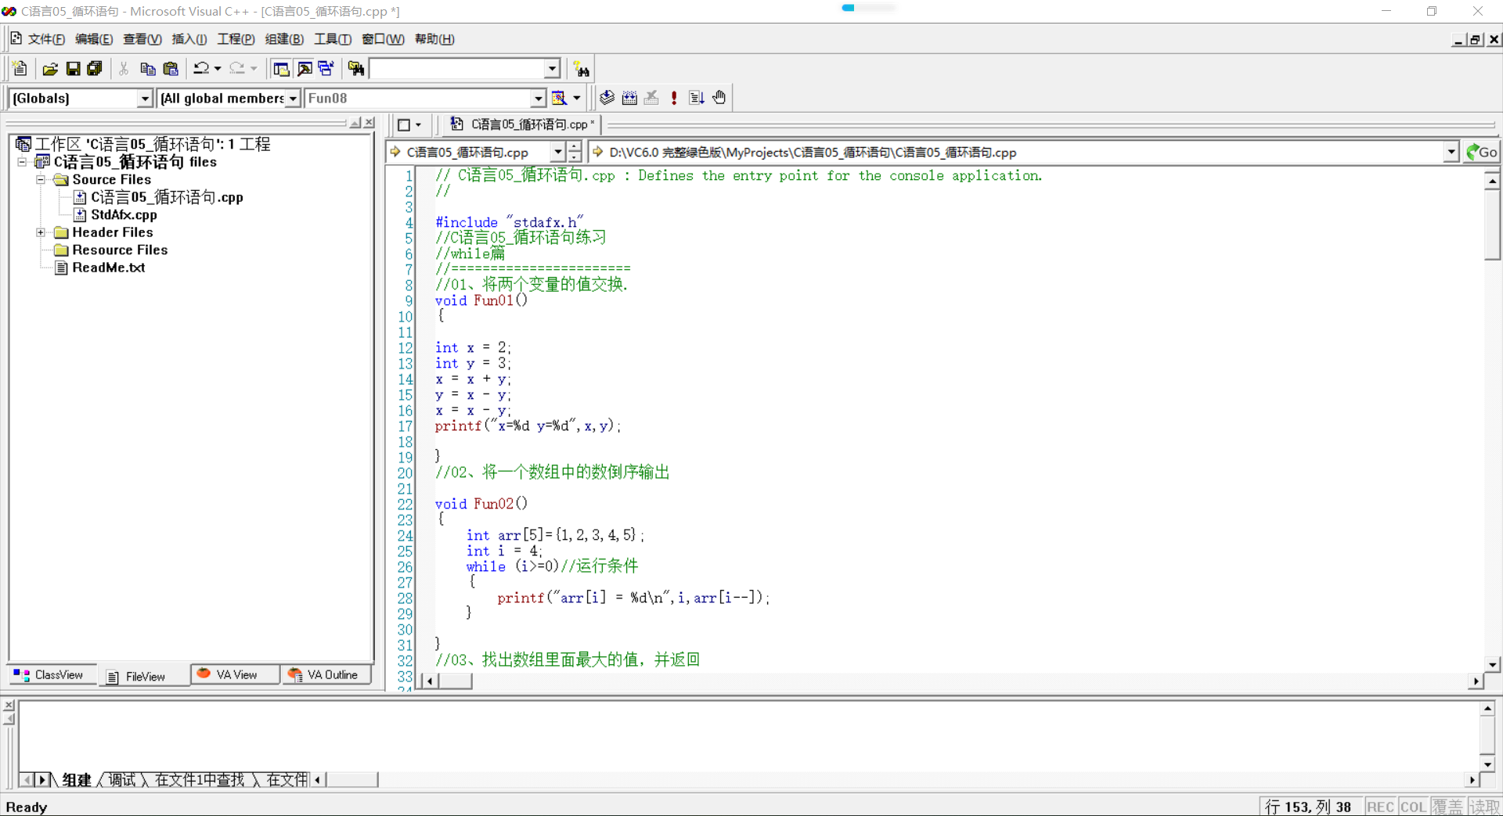This screenshot has width=1503, height=816.
Task: Open the 工具(T) menu
Action: 333,39
